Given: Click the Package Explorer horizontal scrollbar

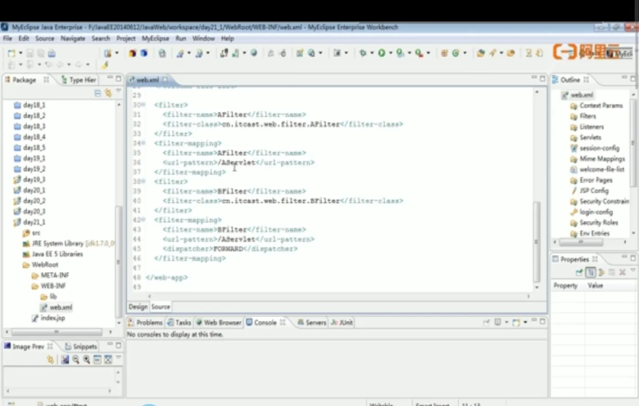Looking at the screenshot, I should click(57, 332).
